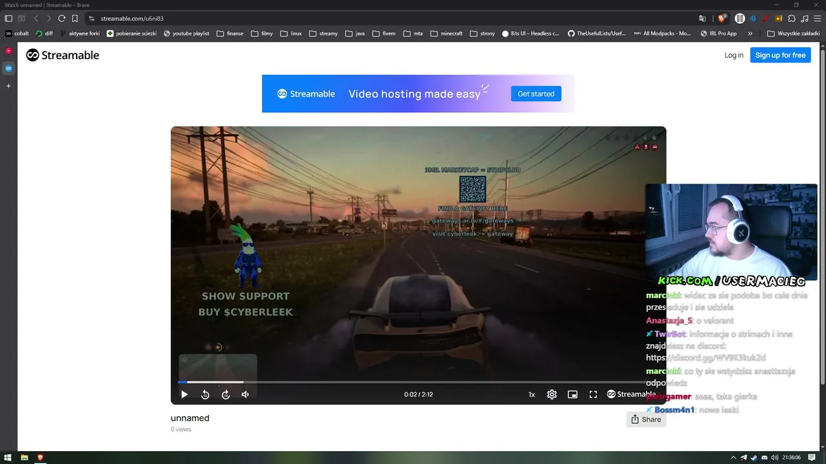This screenshot has width=826, height=464.
Task: Click the Streamable logo in the player bar
Action: click(631, 394)
